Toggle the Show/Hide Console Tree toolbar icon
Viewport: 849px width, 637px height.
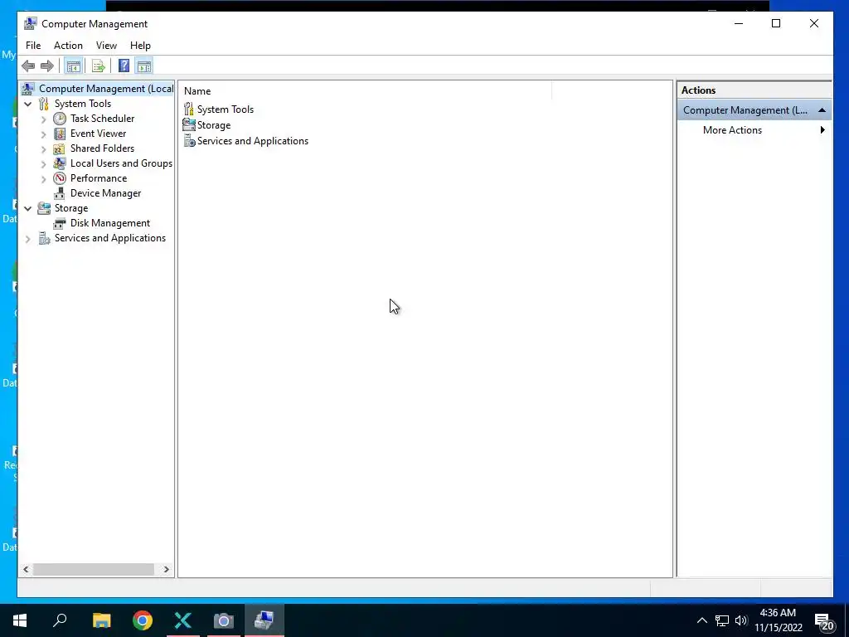click(73, 66)
